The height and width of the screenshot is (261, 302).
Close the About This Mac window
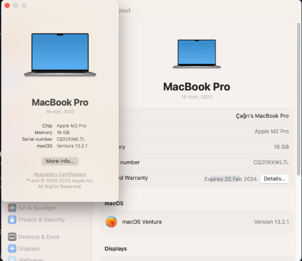[7, 5]
